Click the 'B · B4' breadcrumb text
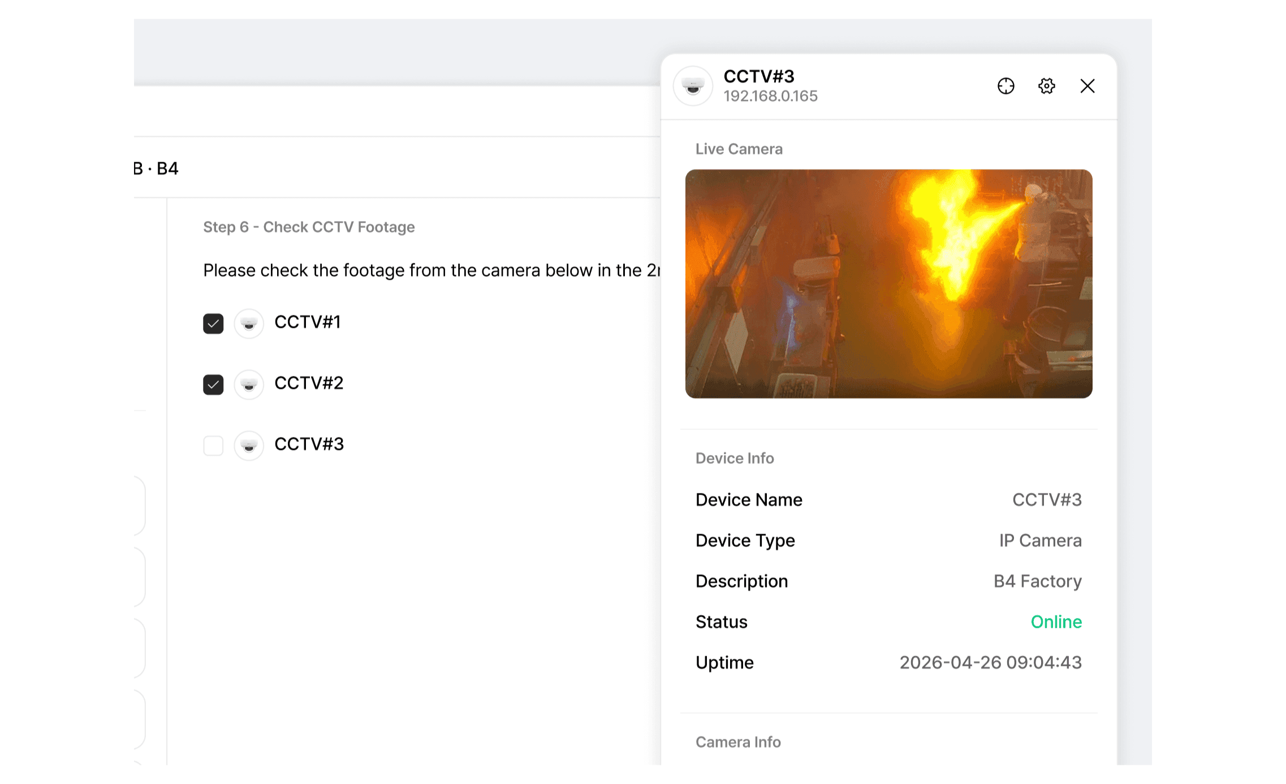1286x784 pixels. pyautogui.click(x=156, y=168)
